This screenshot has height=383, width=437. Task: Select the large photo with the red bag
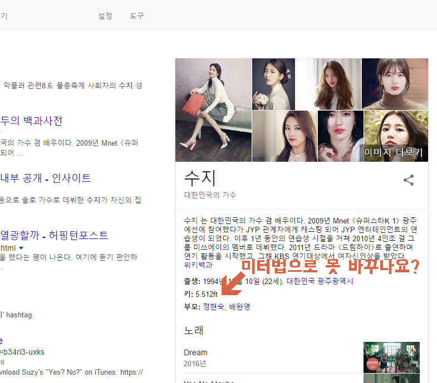[213, 110]
